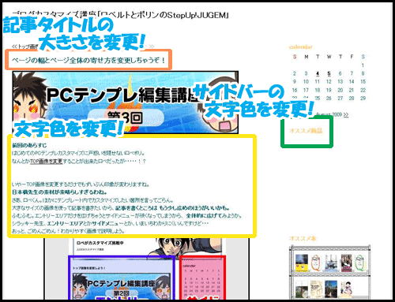
Task: Open the StepUp!JUGEM blog title link
Action: point(120,15)
